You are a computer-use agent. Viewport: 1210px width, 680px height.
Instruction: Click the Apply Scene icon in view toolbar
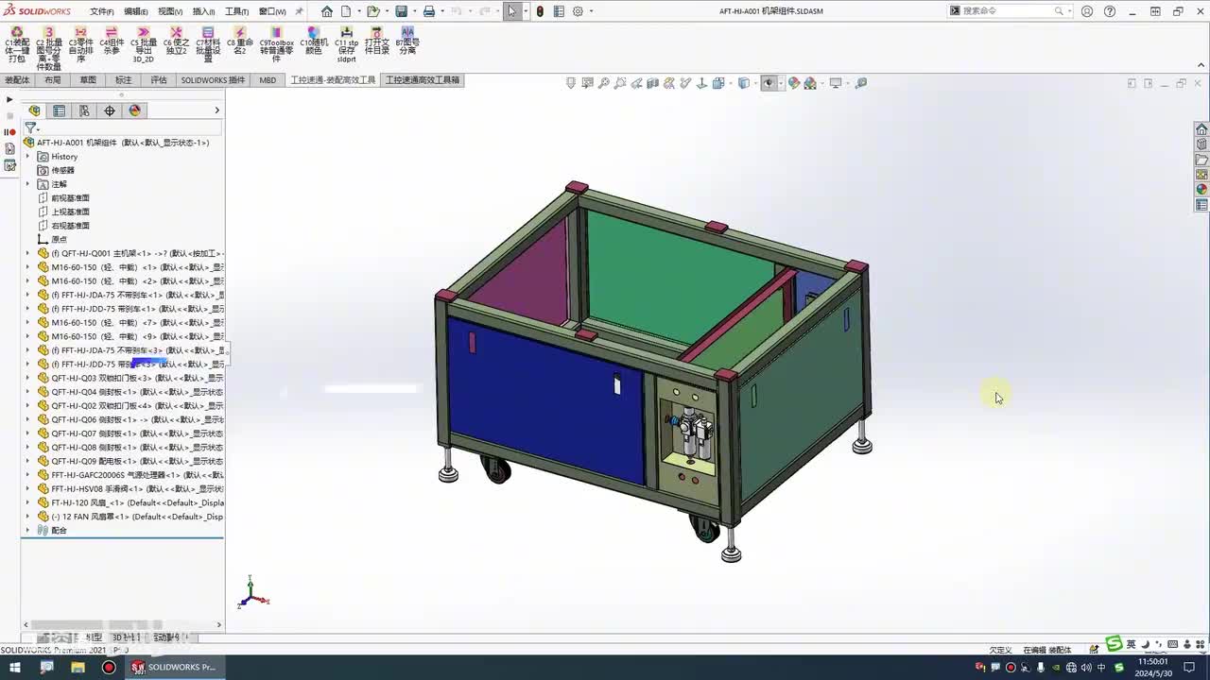(810, 83)
